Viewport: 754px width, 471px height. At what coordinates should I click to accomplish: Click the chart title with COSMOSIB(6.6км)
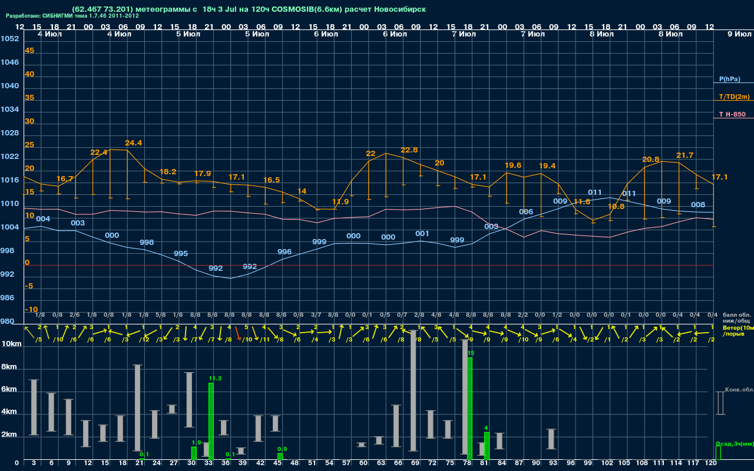click(248, 9)
